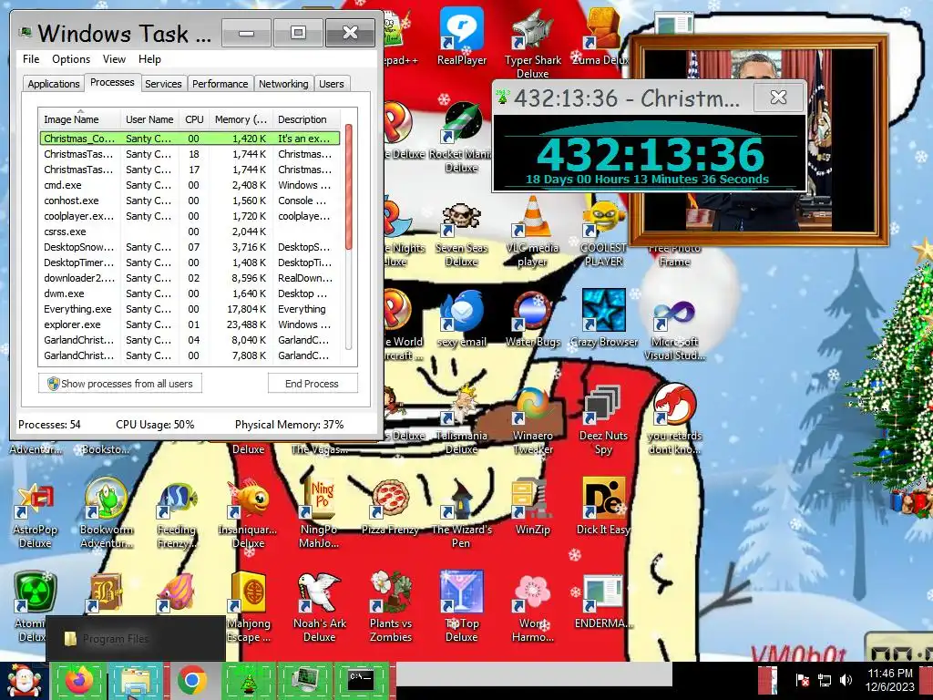Open NingPo MahJong desktop icon
Image resolution: width=933 pixels, height=700 pixels.
point(319,514)
